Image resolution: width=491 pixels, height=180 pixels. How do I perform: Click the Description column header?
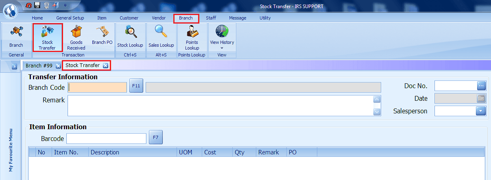pyautogui.click(x=133, y=152)
